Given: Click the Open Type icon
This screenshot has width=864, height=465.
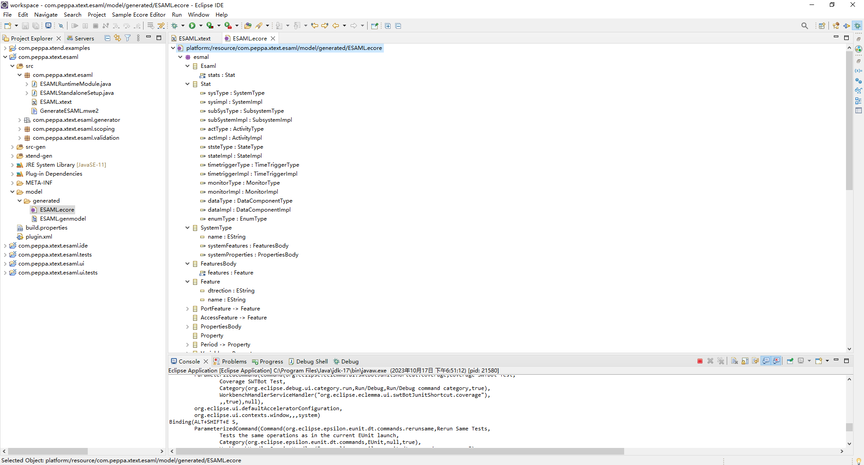Looking at the screenshot, I should point(248,26).
